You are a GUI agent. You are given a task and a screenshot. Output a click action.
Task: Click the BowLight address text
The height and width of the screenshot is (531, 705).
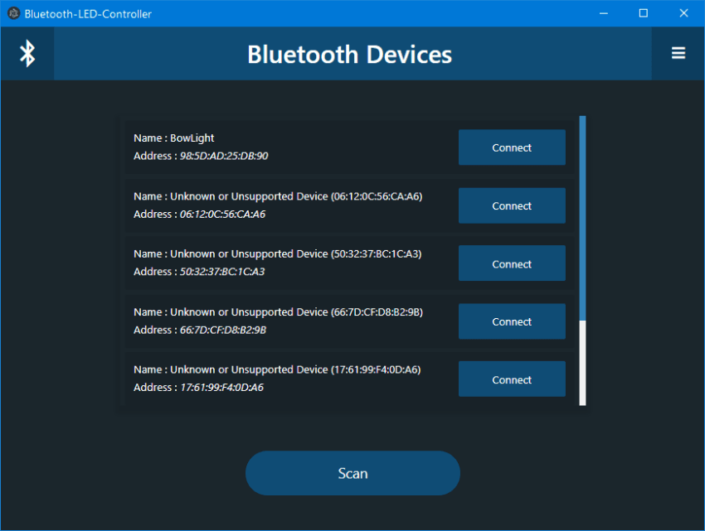coord(199,155)
